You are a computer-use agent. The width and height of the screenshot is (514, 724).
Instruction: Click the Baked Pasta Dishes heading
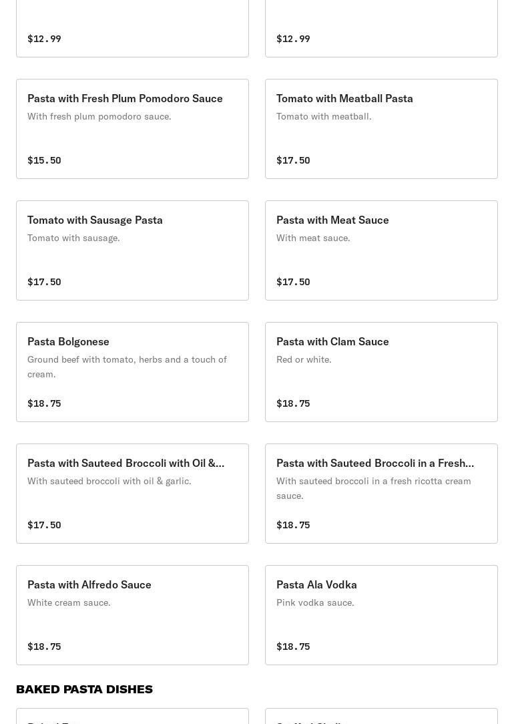pos(84,689)
